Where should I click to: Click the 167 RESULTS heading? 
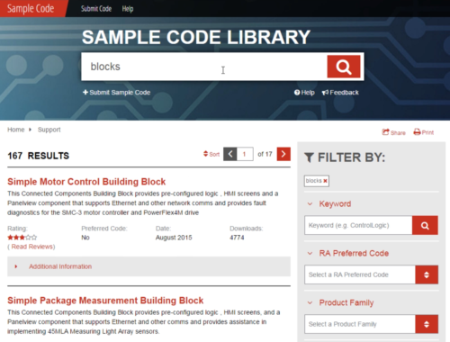click(x=39, y=156)
